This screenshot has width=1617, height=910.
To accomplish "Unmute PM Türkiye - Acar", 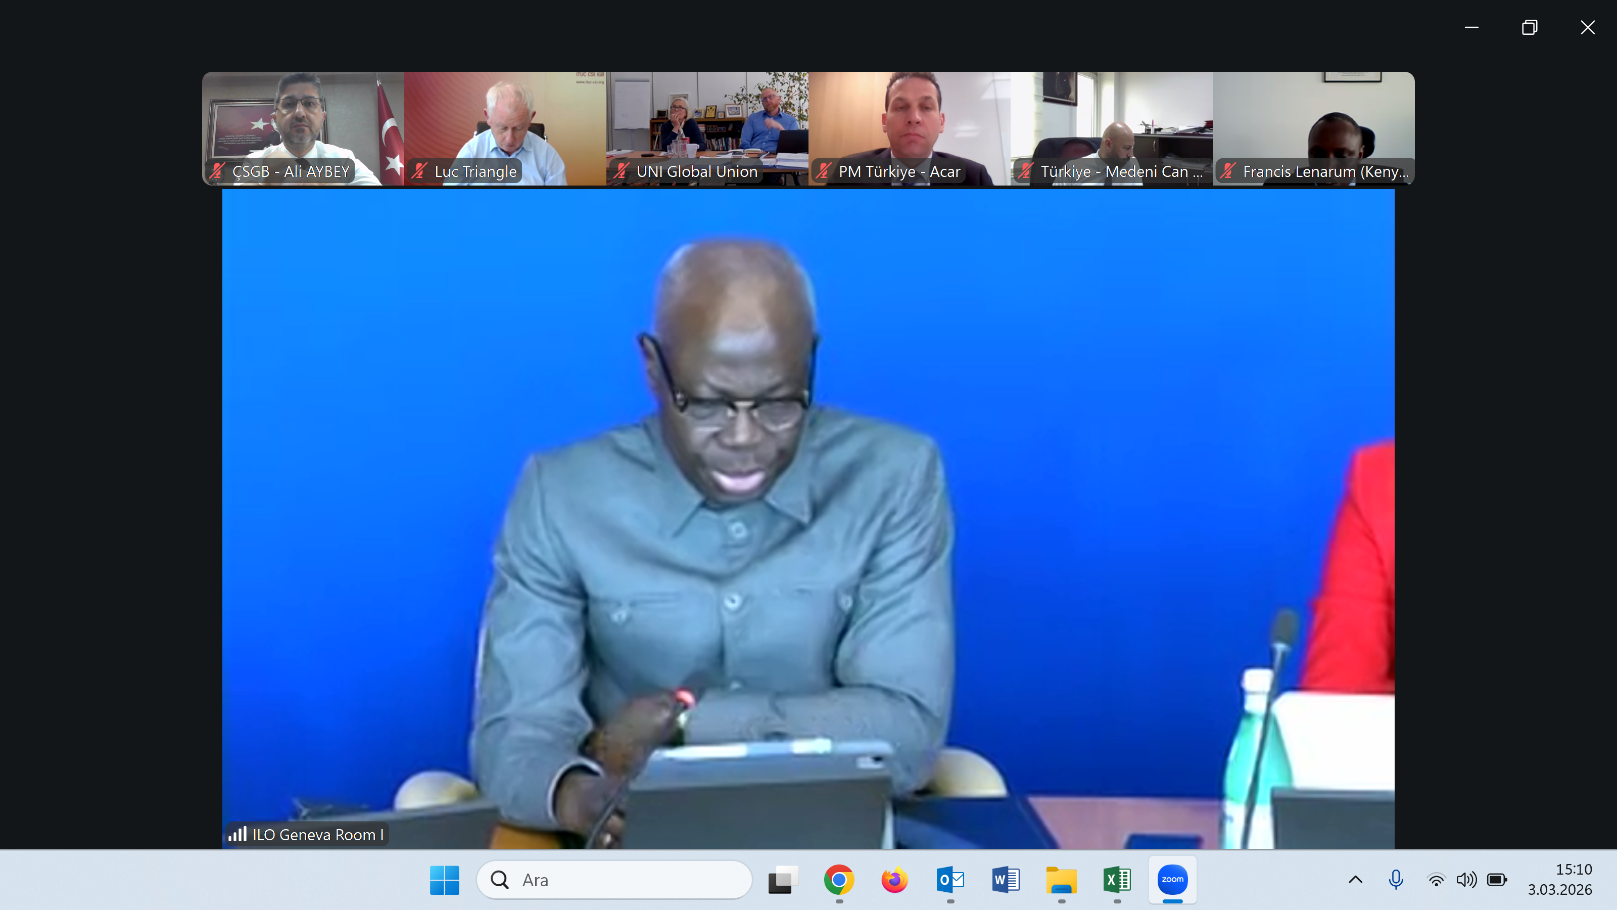I will point(824,170).
